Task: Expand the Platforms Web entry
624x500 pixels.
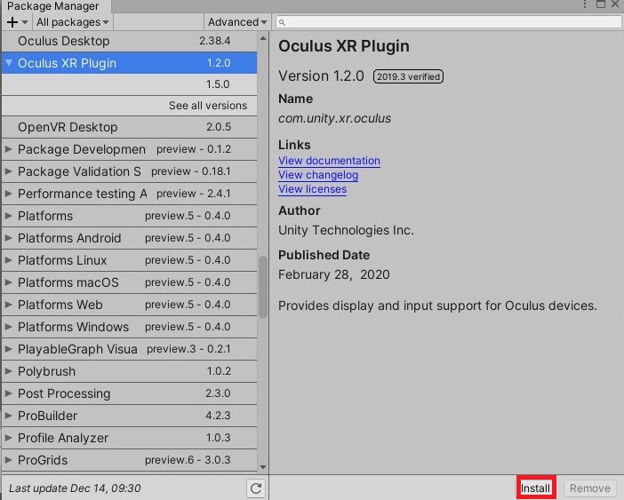Action: [8, 305]
